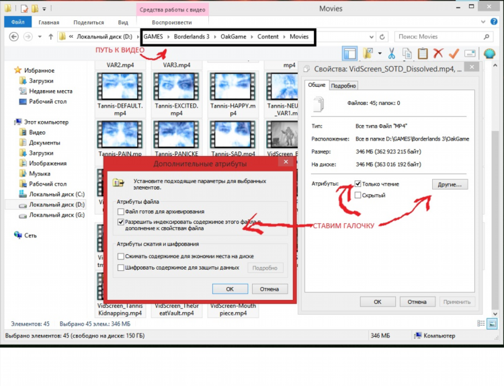Select the Tannis-EXCITED.mp4 video thumbnail
504x386 pixels.
pyautogui.click(x=176, y=86)
